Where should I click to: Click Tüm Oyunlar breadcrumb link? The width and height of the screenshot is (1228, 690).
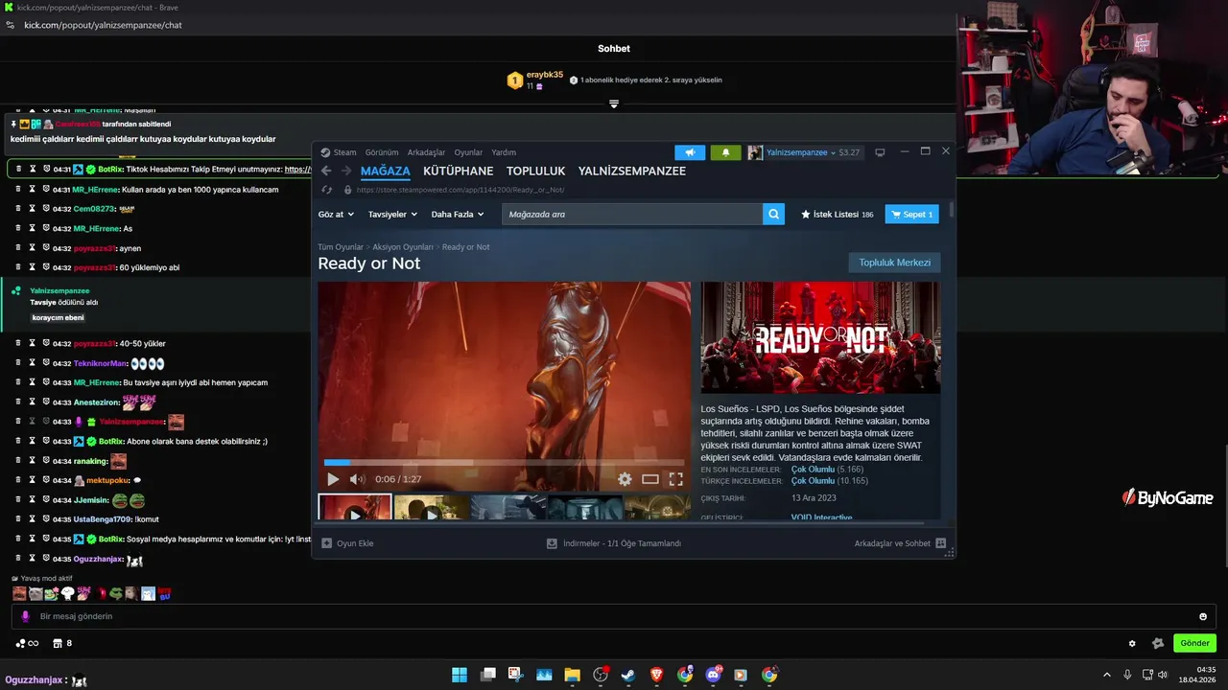click(x=341, y=247)
